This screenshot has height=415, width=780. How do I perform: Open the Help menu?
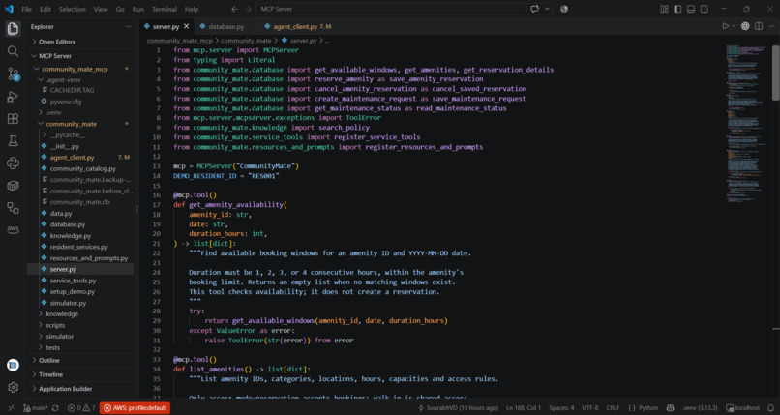pos(192,9)
